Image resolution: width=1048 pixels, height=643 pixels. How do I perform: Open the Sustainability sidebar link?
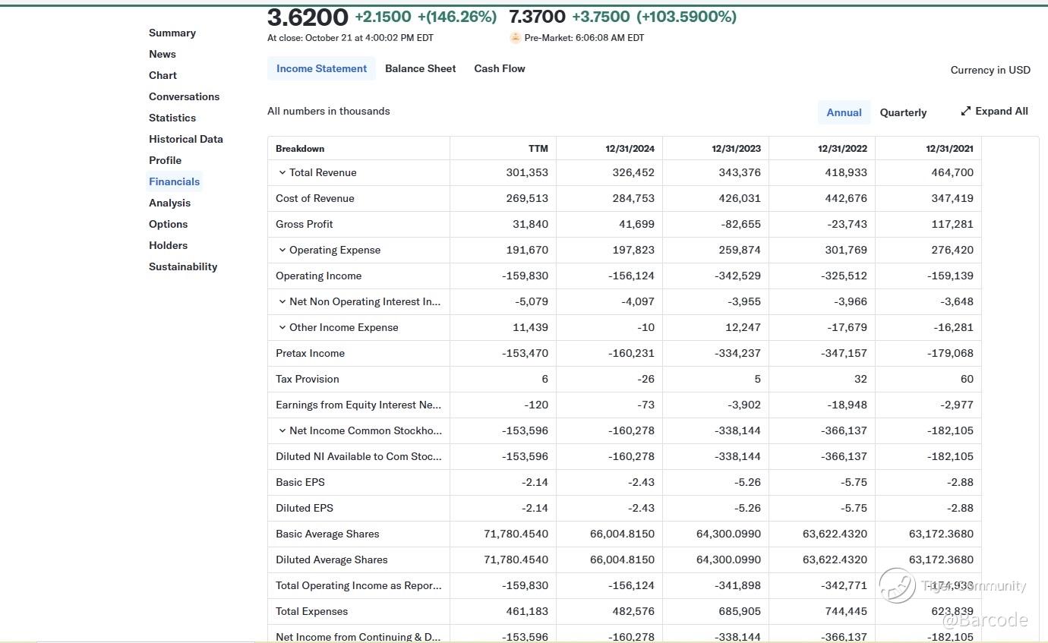coord(183,266)
